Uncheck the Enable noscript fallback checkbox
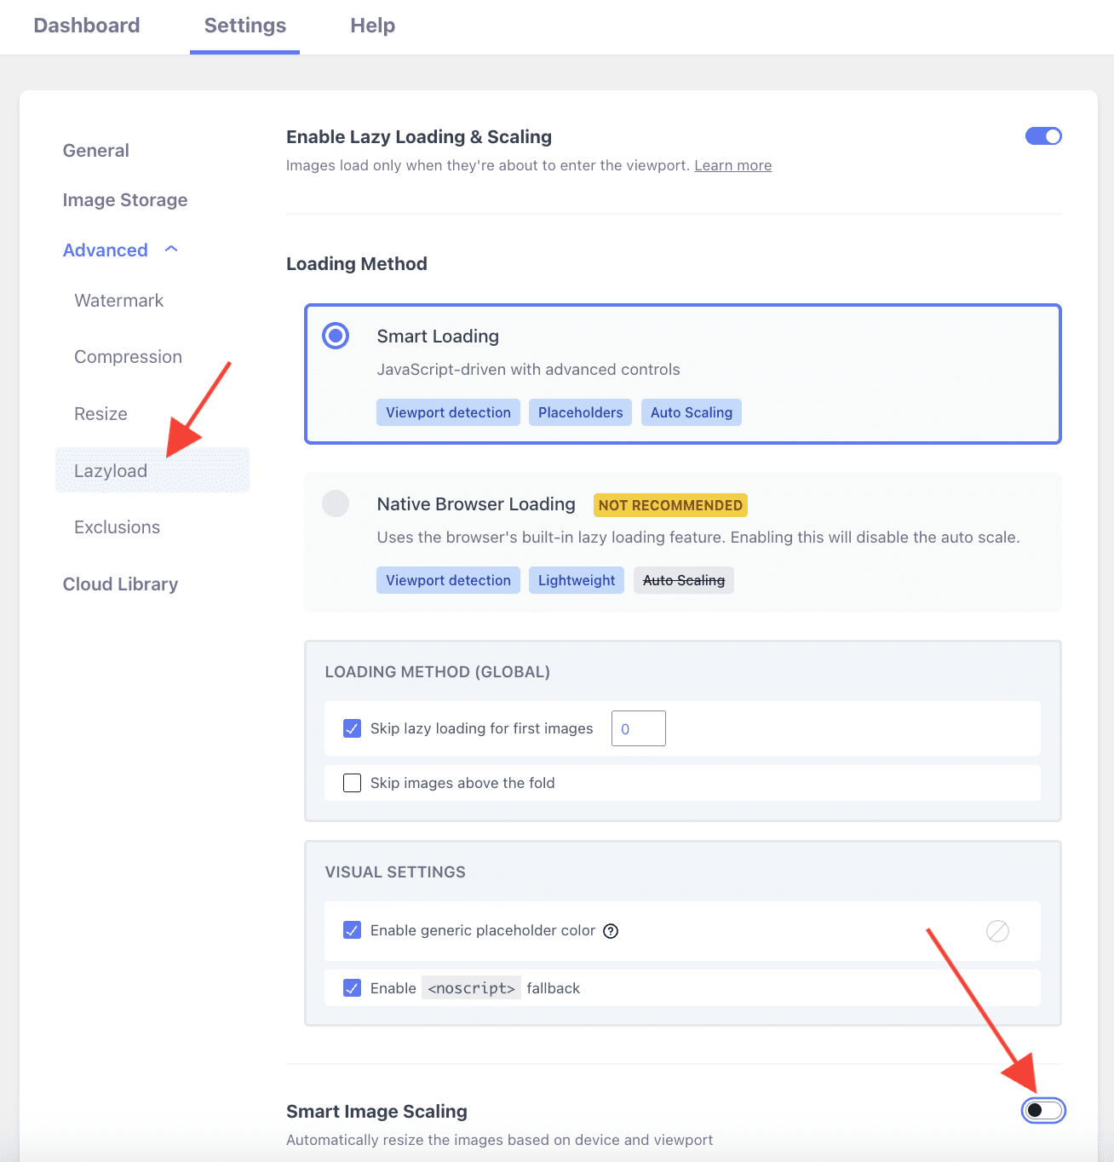The height and width of the screenshot is (1162, 1114). click(x=352, y=988)
